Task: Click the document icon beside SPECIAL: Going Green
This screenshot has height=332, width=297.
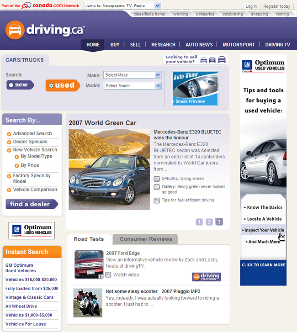Action: click(157, 179)
